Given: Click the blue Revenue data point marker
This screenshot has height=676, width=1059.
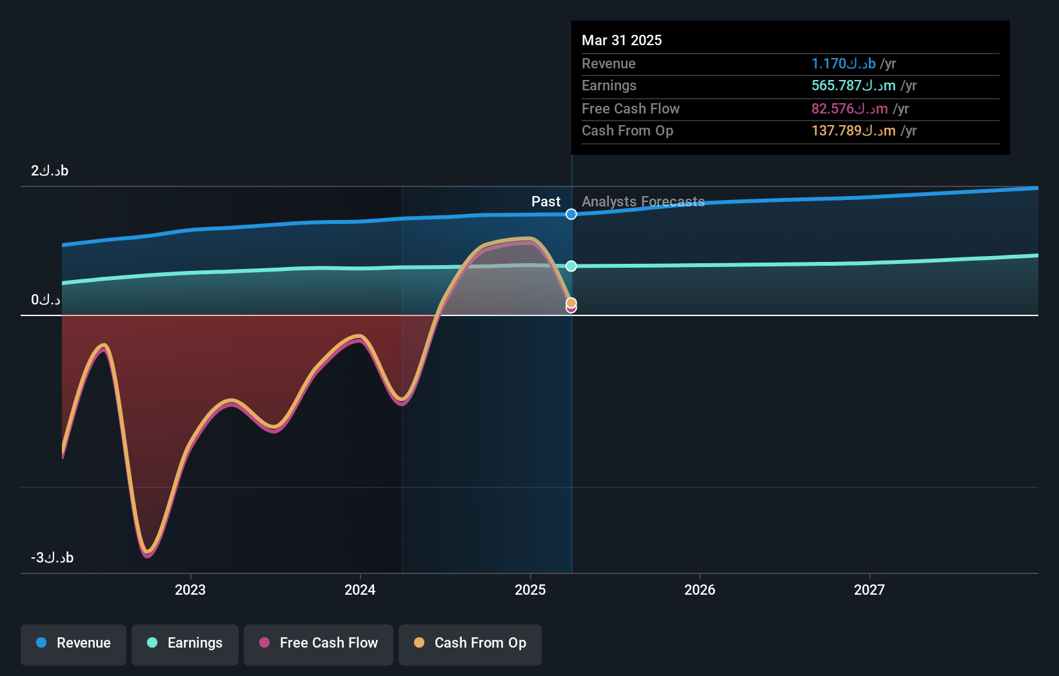Looking at the screenshot, I should tap(571, 214).
